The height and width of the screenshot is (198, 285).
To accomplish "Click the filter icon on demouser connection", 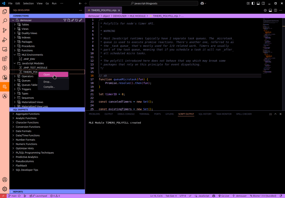I will (x=65, y=20).
